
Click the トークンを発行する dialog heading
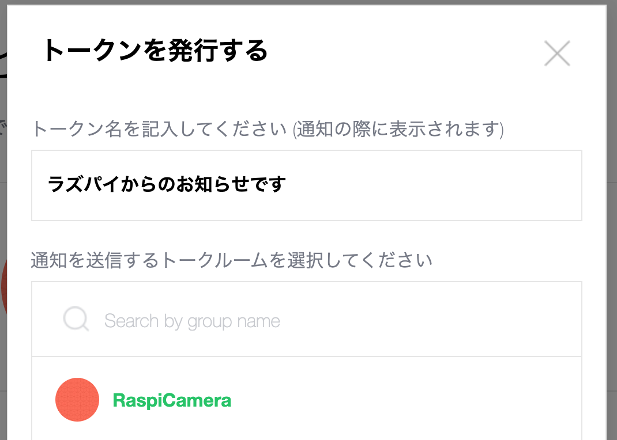[x=156, y=51]
